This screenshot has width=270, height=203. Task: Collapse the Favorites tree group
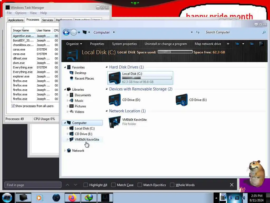click(x=65, y=67)
